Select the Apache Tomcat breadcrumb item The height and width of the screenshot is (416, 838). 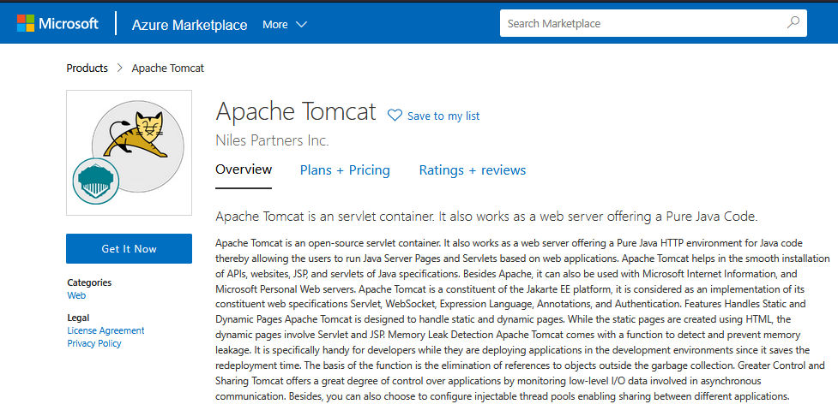pyautogui.click(x=168, y=68)
